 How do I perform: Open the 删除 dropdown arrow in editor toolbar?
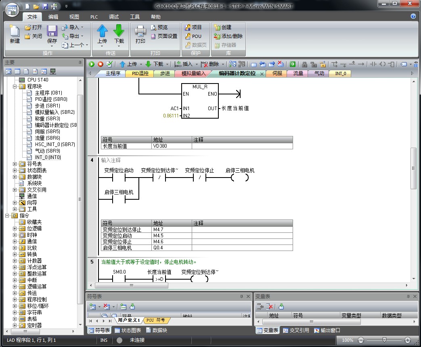(223, 65)
